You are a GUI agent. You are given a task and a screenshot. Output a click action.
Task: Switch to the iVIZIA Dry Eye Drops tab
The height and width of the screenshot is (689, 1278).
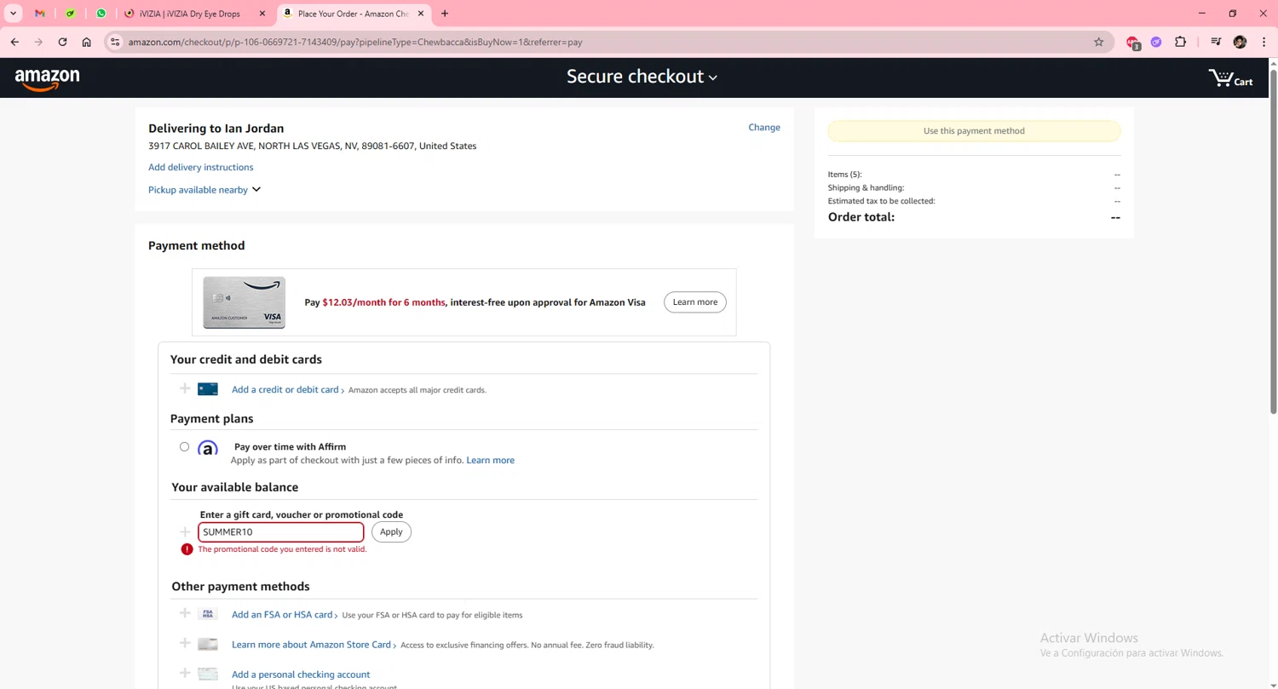[189, 14]
